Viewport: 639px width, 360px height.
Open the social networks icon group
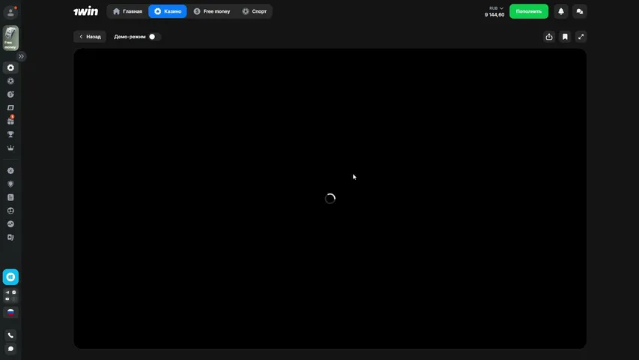pos(10,295)
